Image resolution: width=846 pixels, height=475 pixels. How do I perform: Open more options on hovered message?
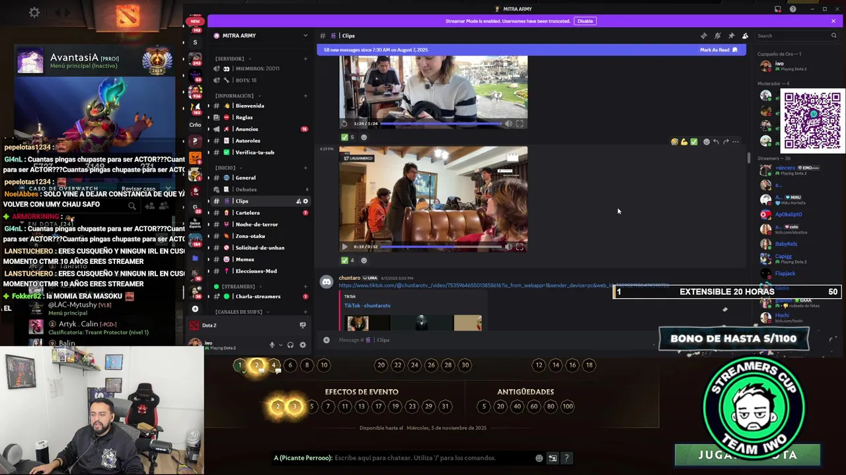[x=735, y=142]
